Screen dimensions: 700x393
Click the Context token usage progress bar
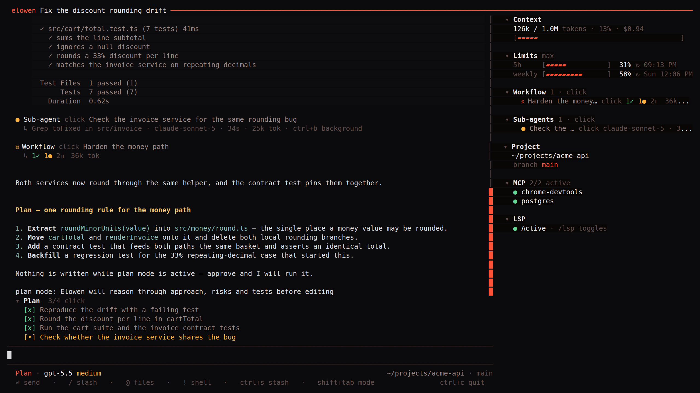pyautogui.click(x=599, y=38)
